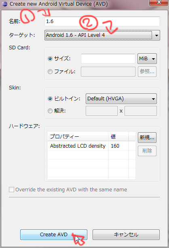
Task: Select the SD Card ファイル radio button
Action: (x=50, y=72)
